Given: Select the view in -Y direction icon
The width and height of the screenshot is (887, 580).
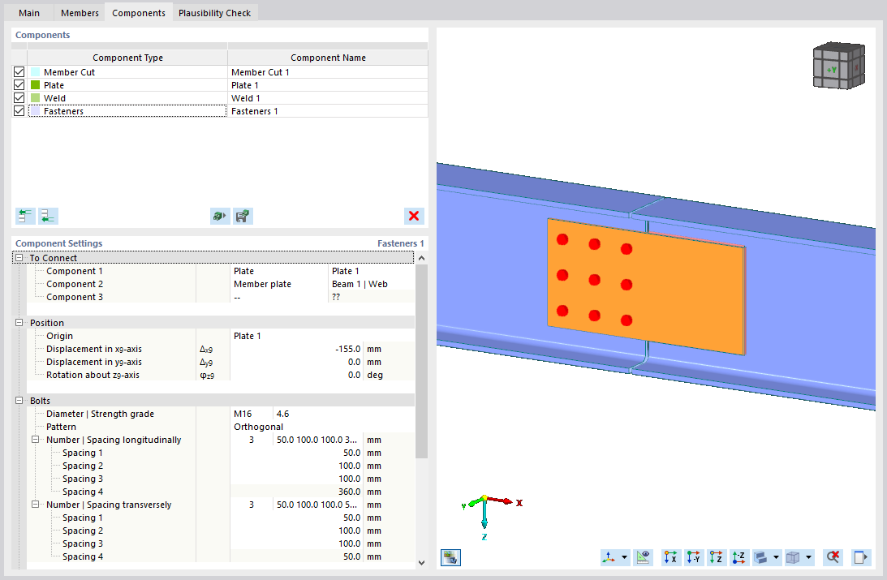Looking at the screenshot, I should (692, 557).
